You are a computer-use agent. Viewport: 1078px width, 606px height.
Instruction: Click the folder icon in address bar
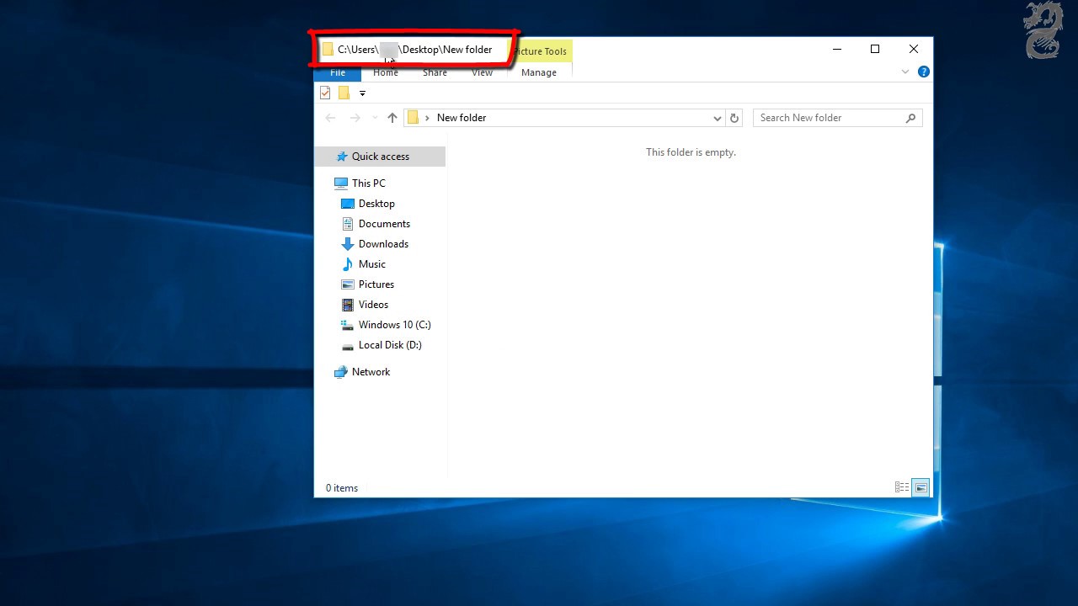click(x=413, y=118)
